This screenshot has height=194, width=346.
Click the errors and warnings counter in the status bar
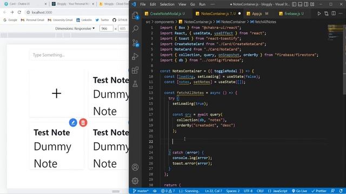pos(168,191)
